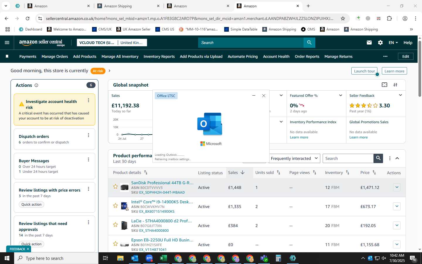Open Manage All Inventory menu item
Image resolution: width=422 pixels, height=264 pixels.
click(120, 56)
